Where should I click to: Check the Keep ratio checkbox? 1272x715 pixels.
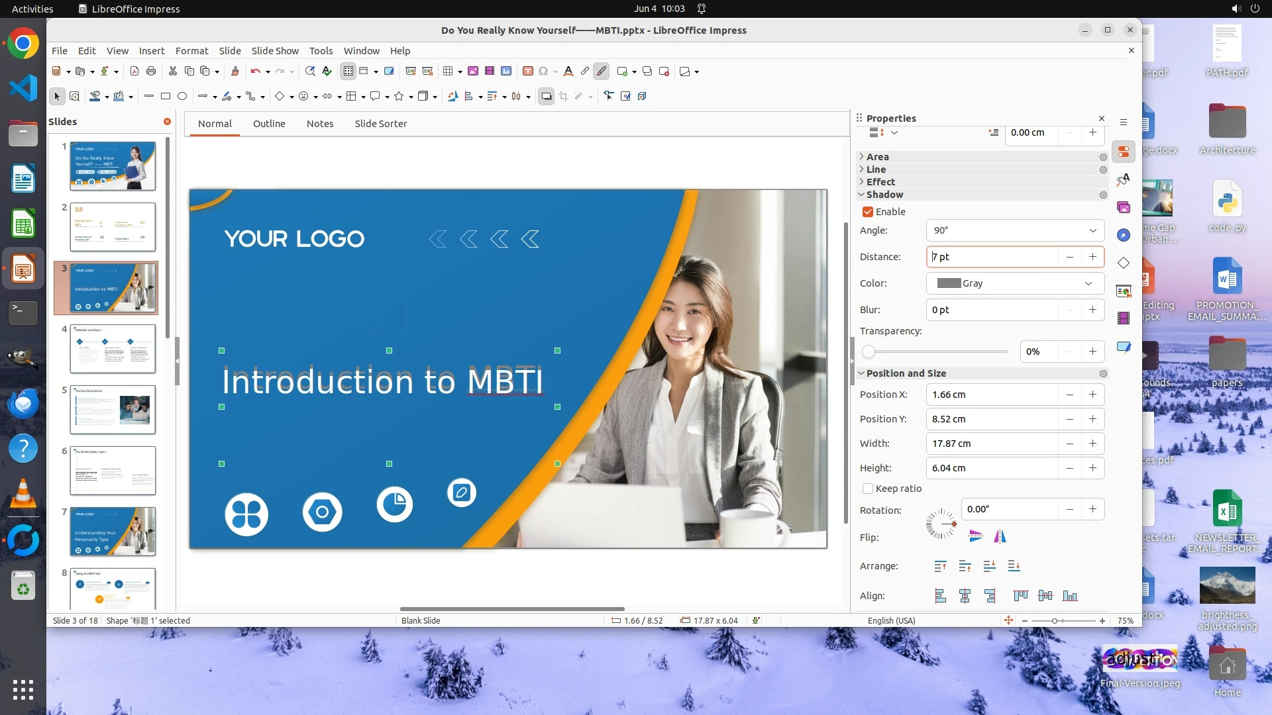pos(867,489)
